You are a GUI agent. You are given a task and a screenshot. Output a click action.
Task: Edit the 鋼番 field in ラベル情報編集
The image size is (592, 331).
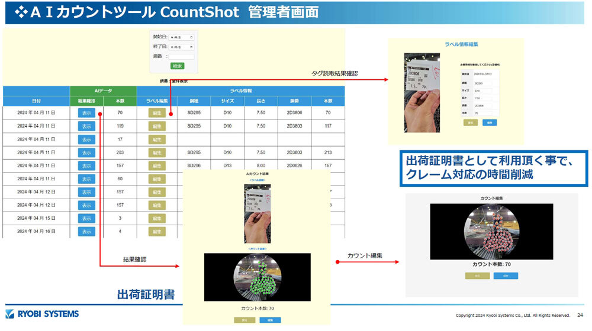coord(483,106)
